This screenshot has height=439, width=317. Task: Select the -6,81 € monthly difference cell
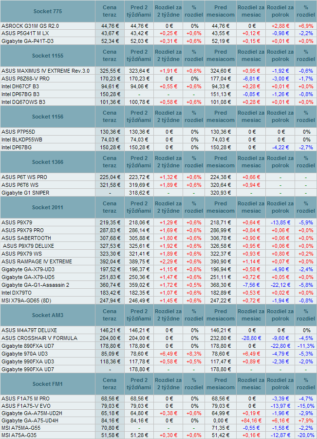click(251, 79)
